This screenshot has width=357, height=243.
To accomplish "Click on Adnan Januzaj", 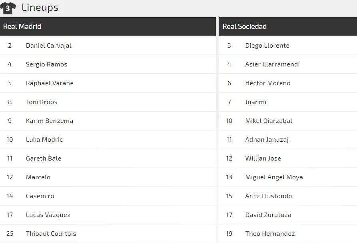I will (x=267, y=140).
